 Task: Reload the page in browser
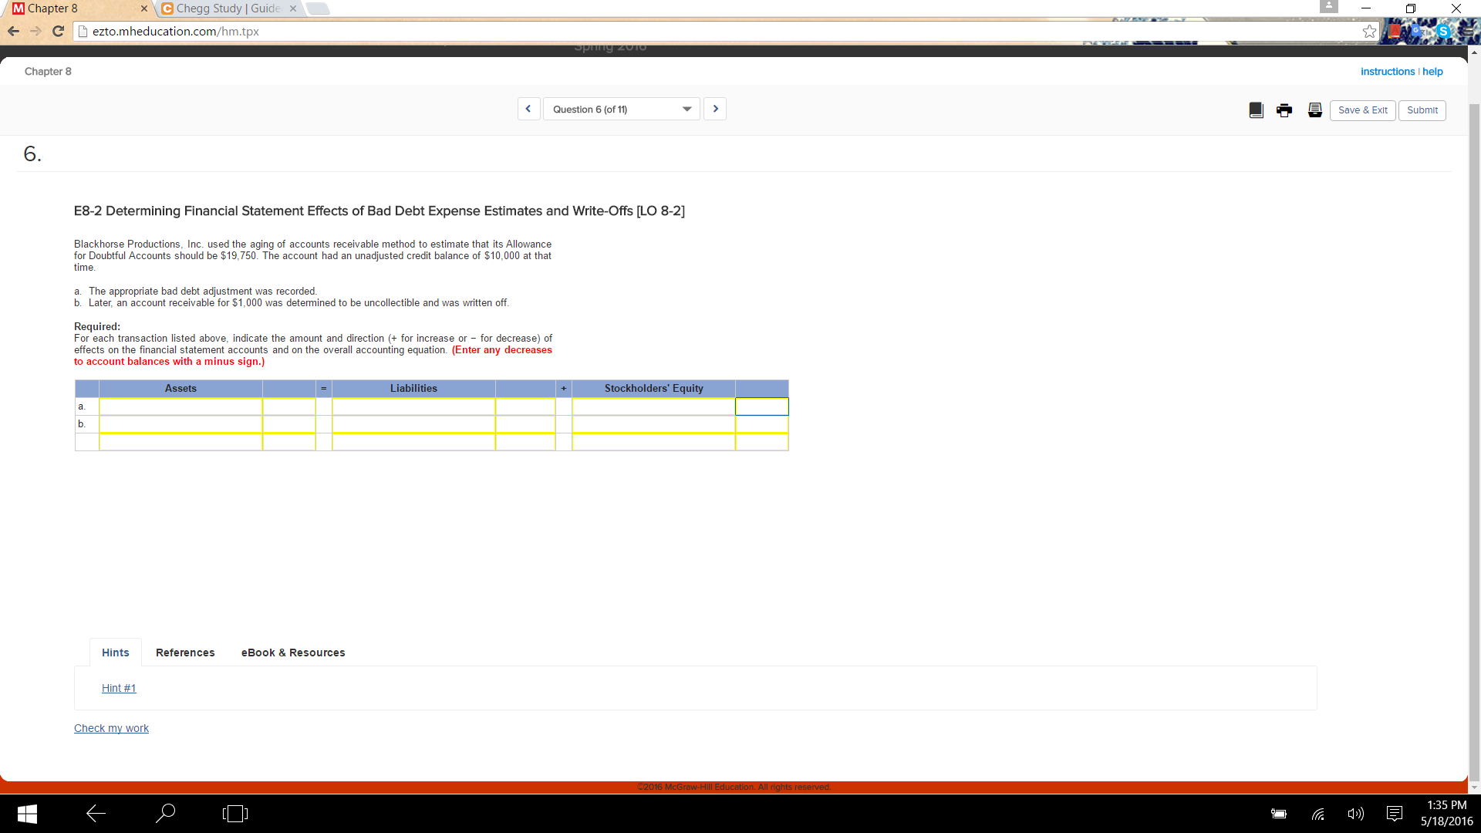58,32
